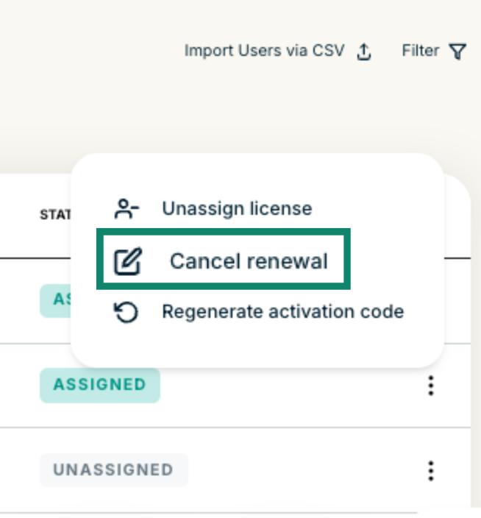Dismiss the menu by clicking the blank header area

coord(221,110)
